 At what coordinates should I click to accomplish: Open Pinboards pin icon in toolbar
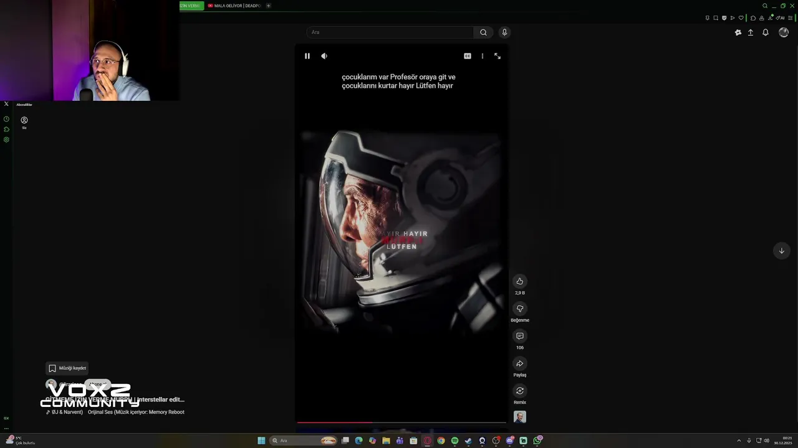point(708,17)
